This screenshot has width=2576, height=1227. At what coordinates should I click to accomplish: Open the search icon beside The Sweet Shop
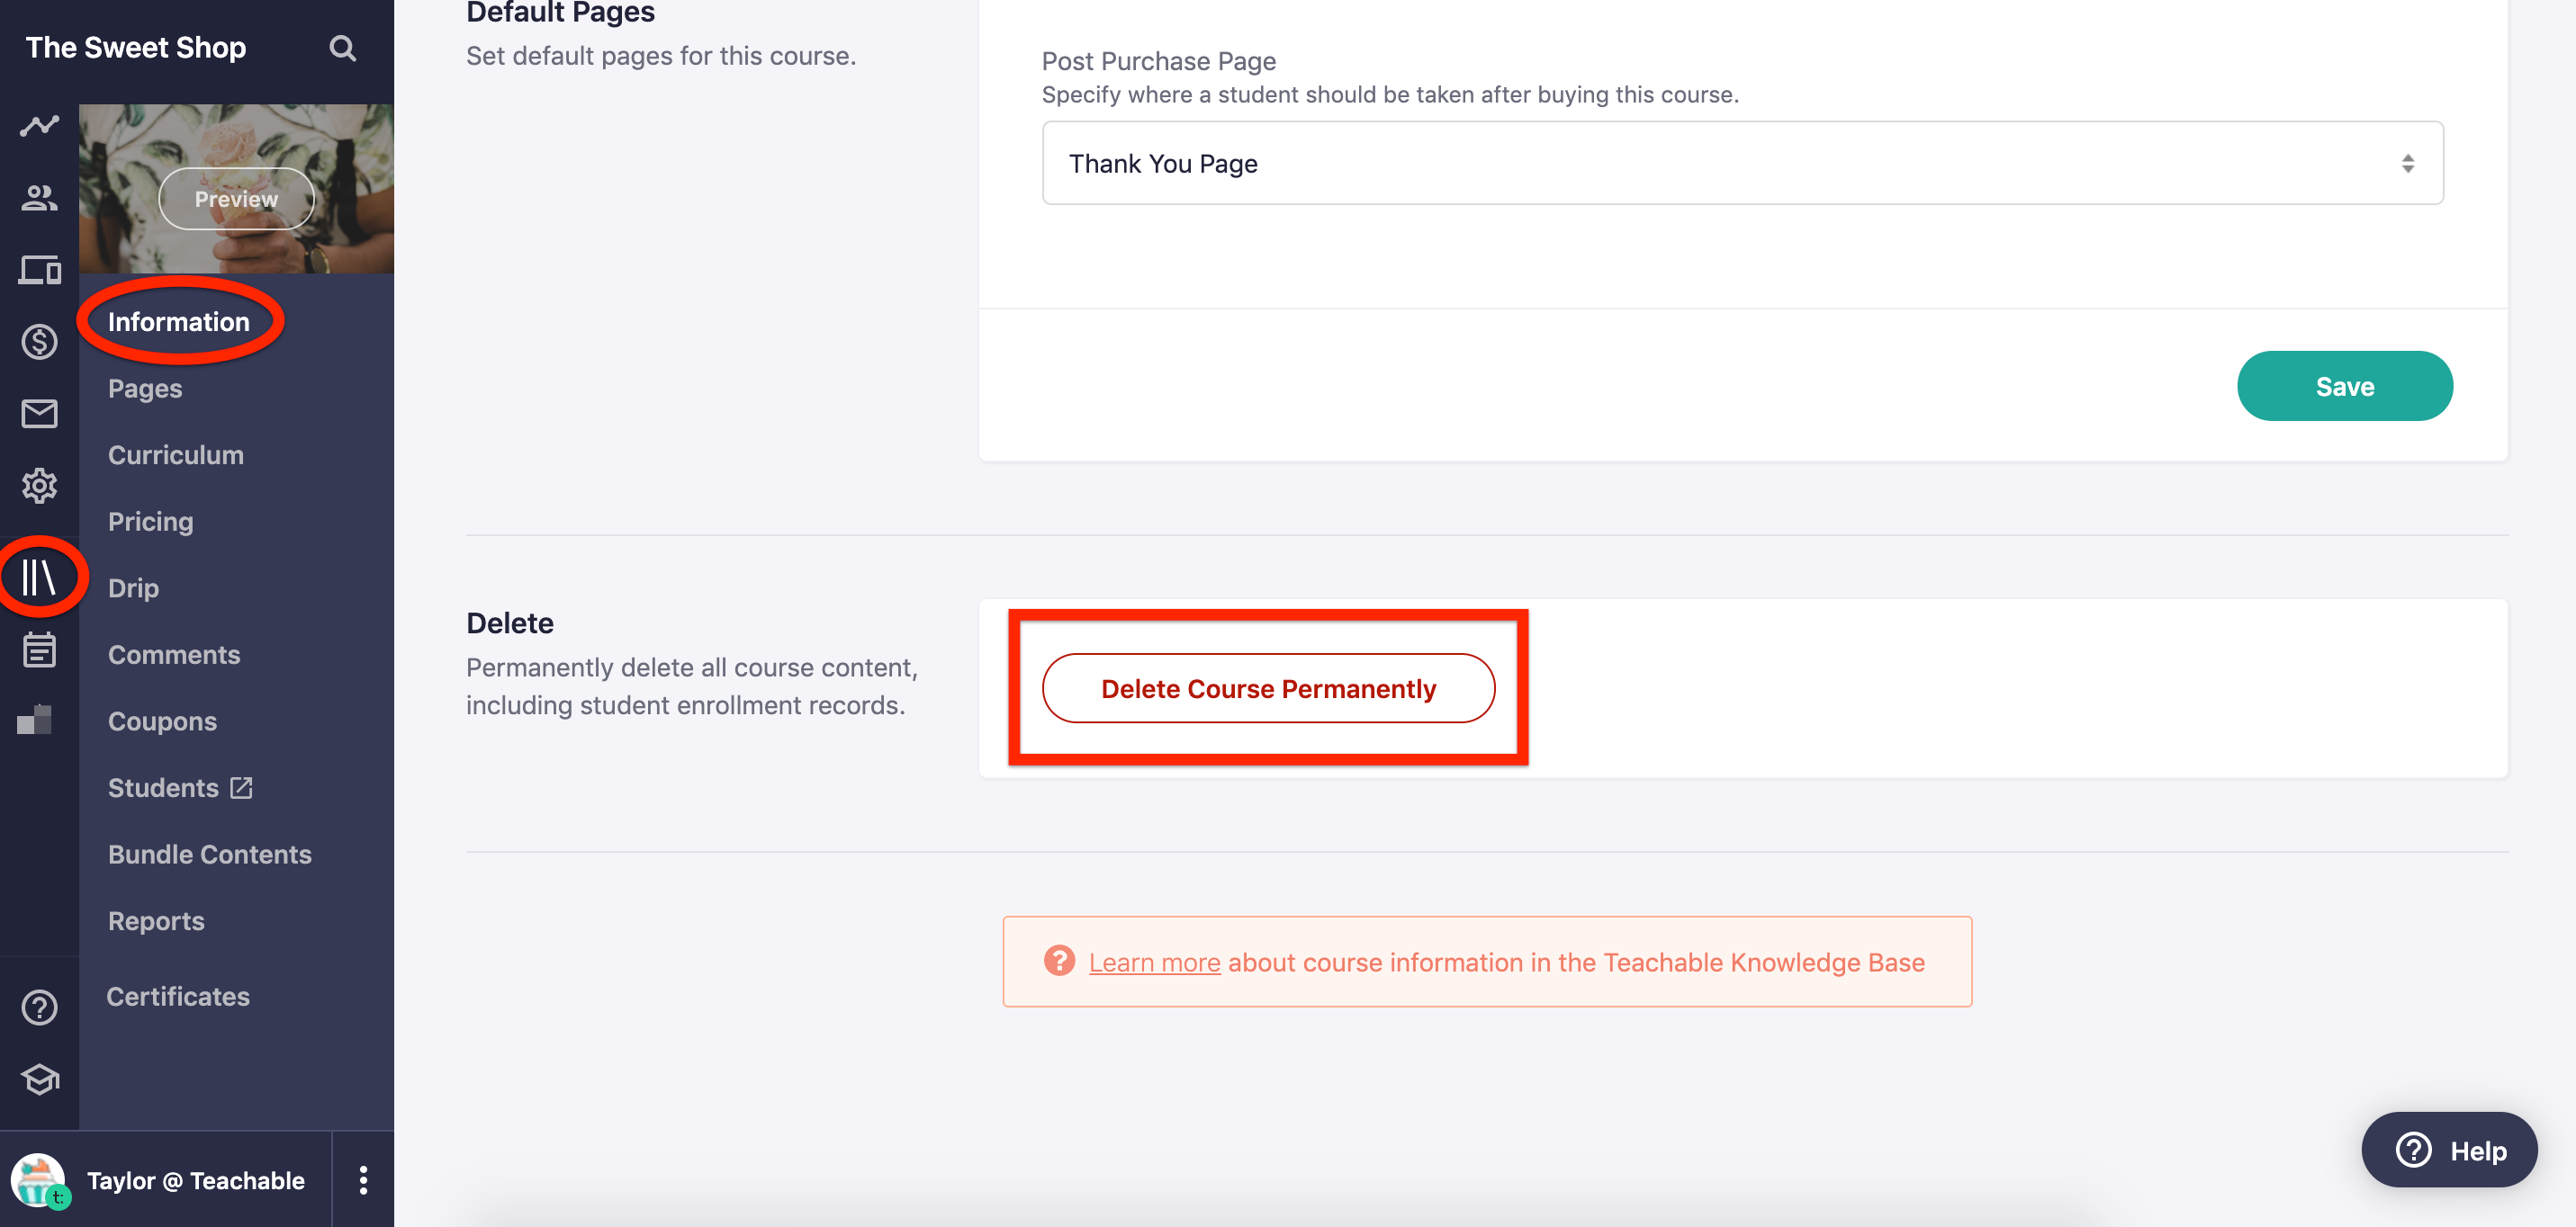[x=342, y=48]
